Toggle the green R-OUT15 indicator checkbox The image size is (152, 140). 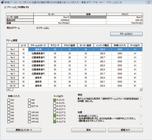54,122
